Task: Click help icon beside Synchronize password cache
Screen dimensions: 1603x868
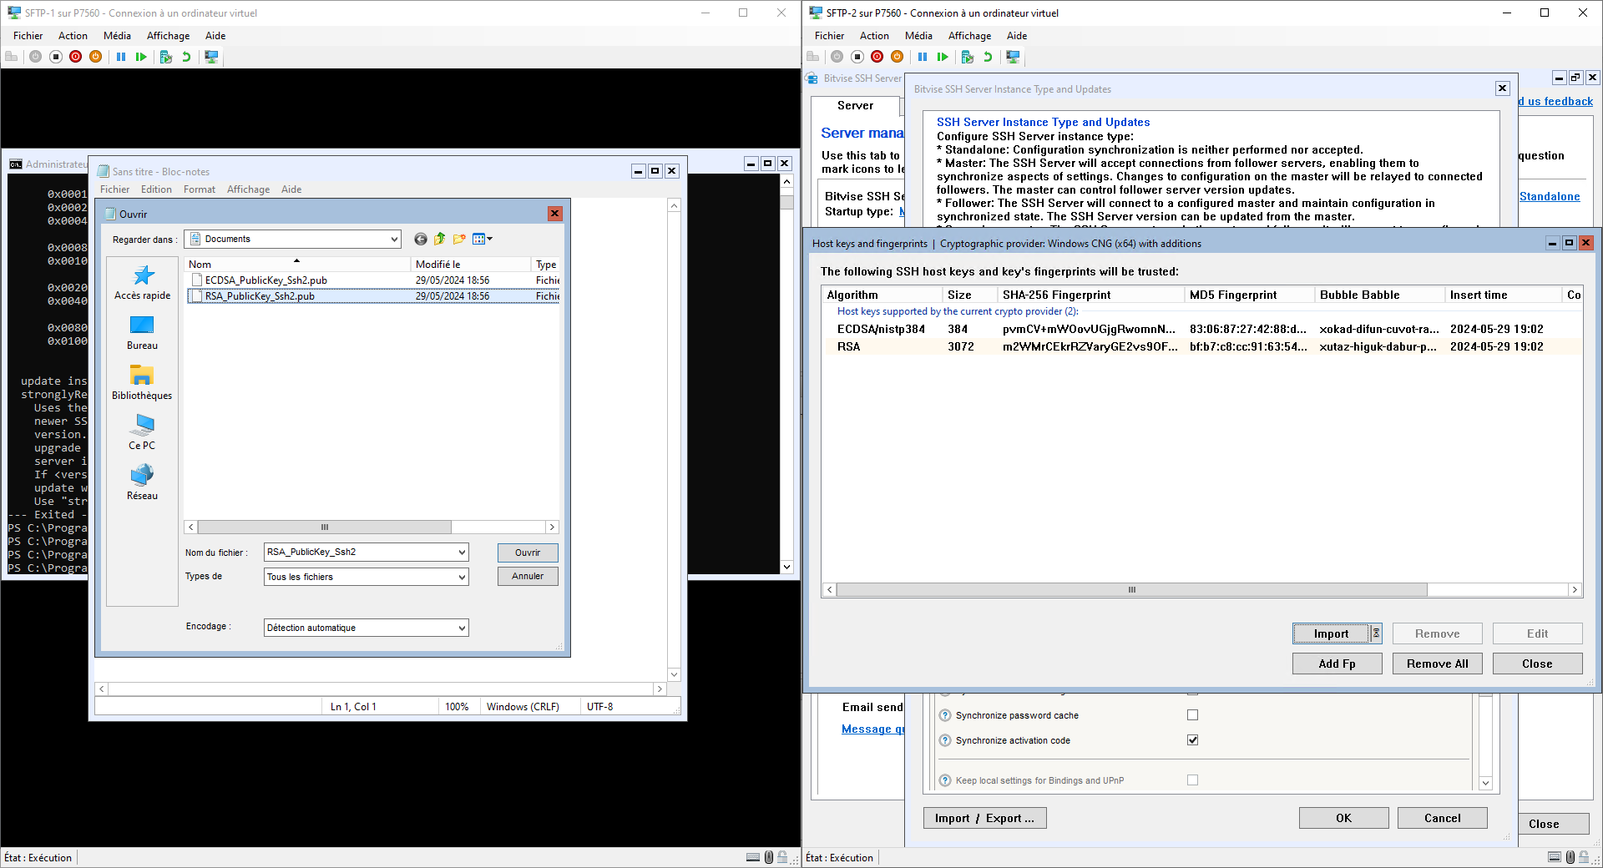Action: (x=945, y=715)
